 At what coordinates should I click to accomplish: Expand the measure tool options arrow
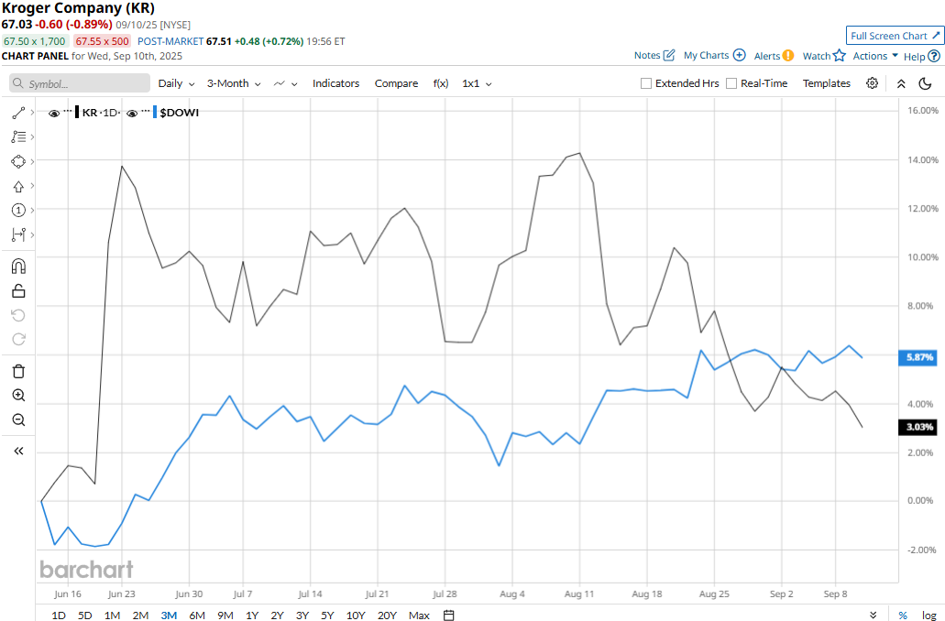click(x=32, y=234)
